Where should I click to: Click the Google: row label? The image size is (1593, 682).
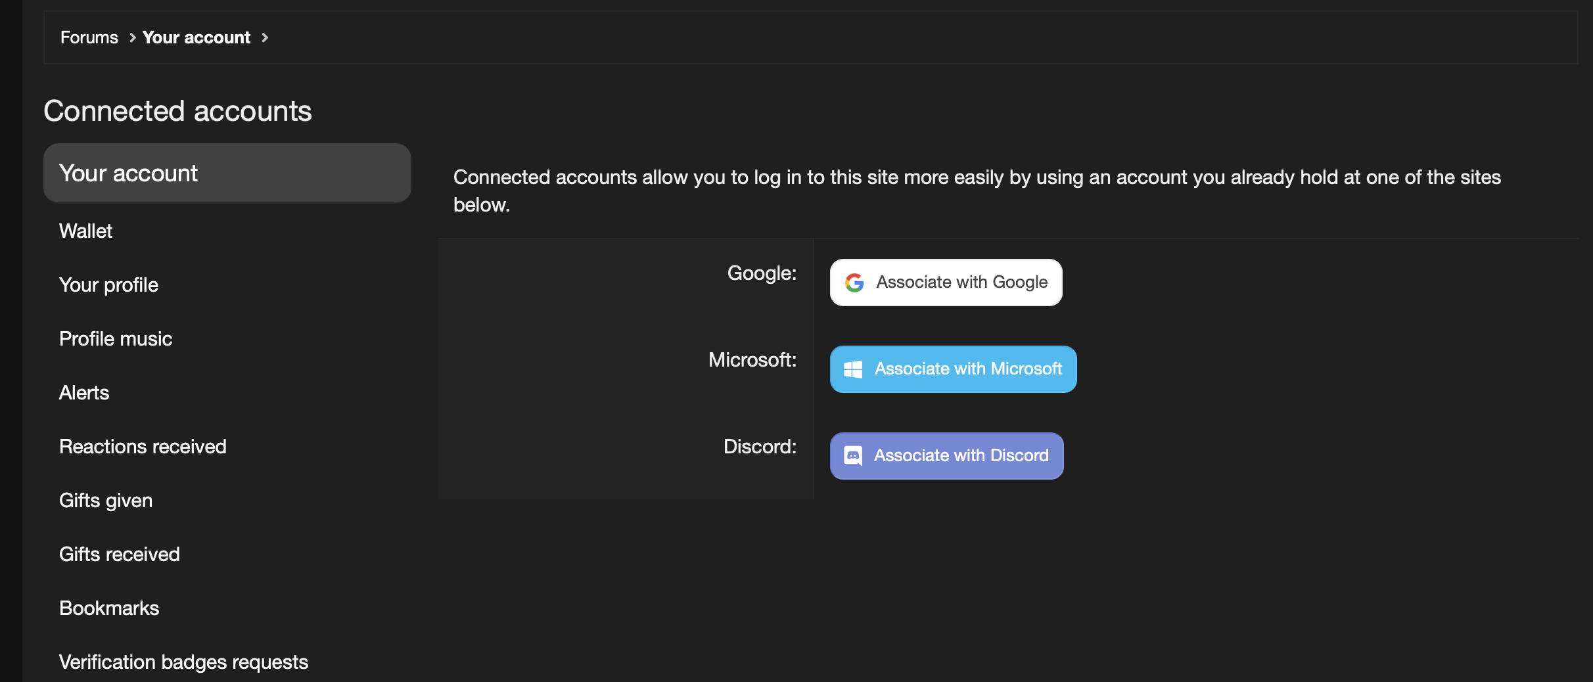pos(762,273)
